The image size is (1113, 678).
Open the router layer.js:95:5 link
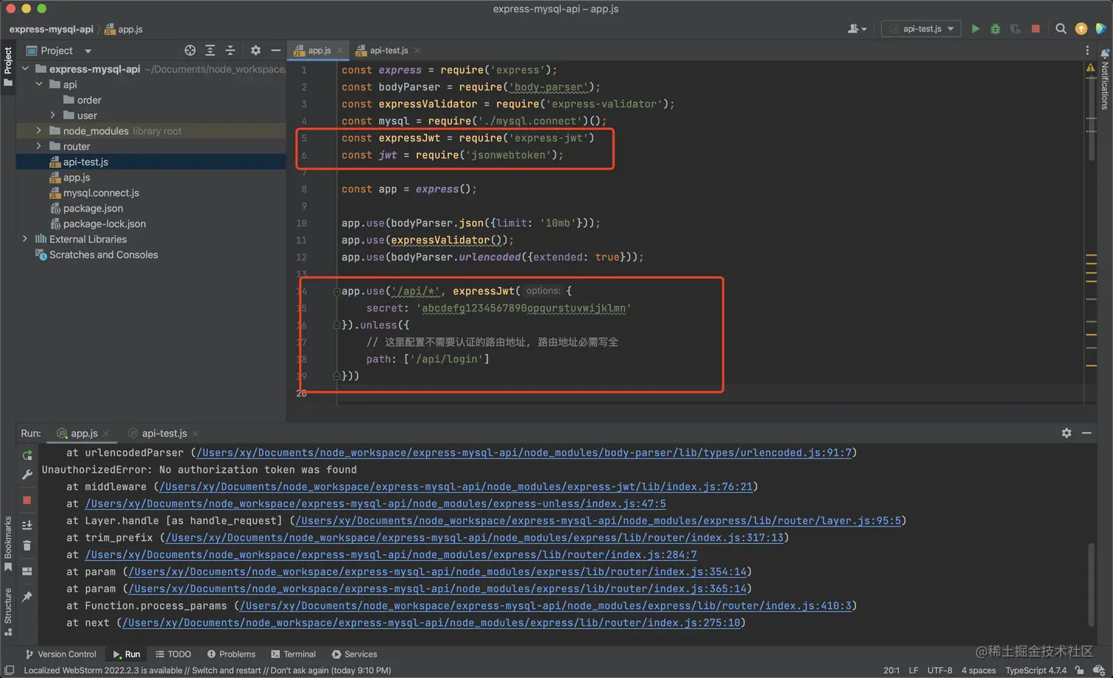[598, 520]
